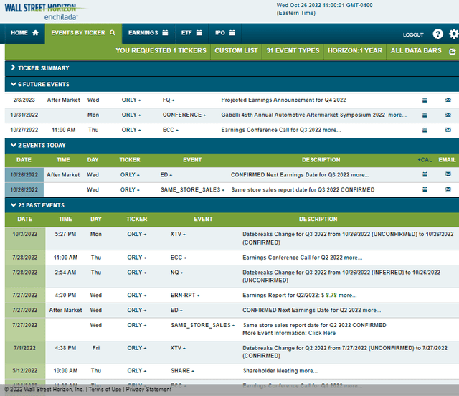Image resolution: width=459 pixels, height=396 pixels.
Task: Click more on CONFIRMED Q2 2022 earnings date
Action: coord(372,310)
